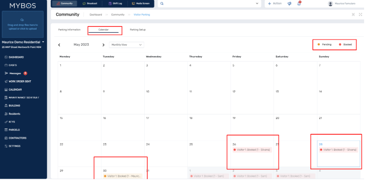
Task: Open the May 26 Silvana booking
Action: click(252, 149)
